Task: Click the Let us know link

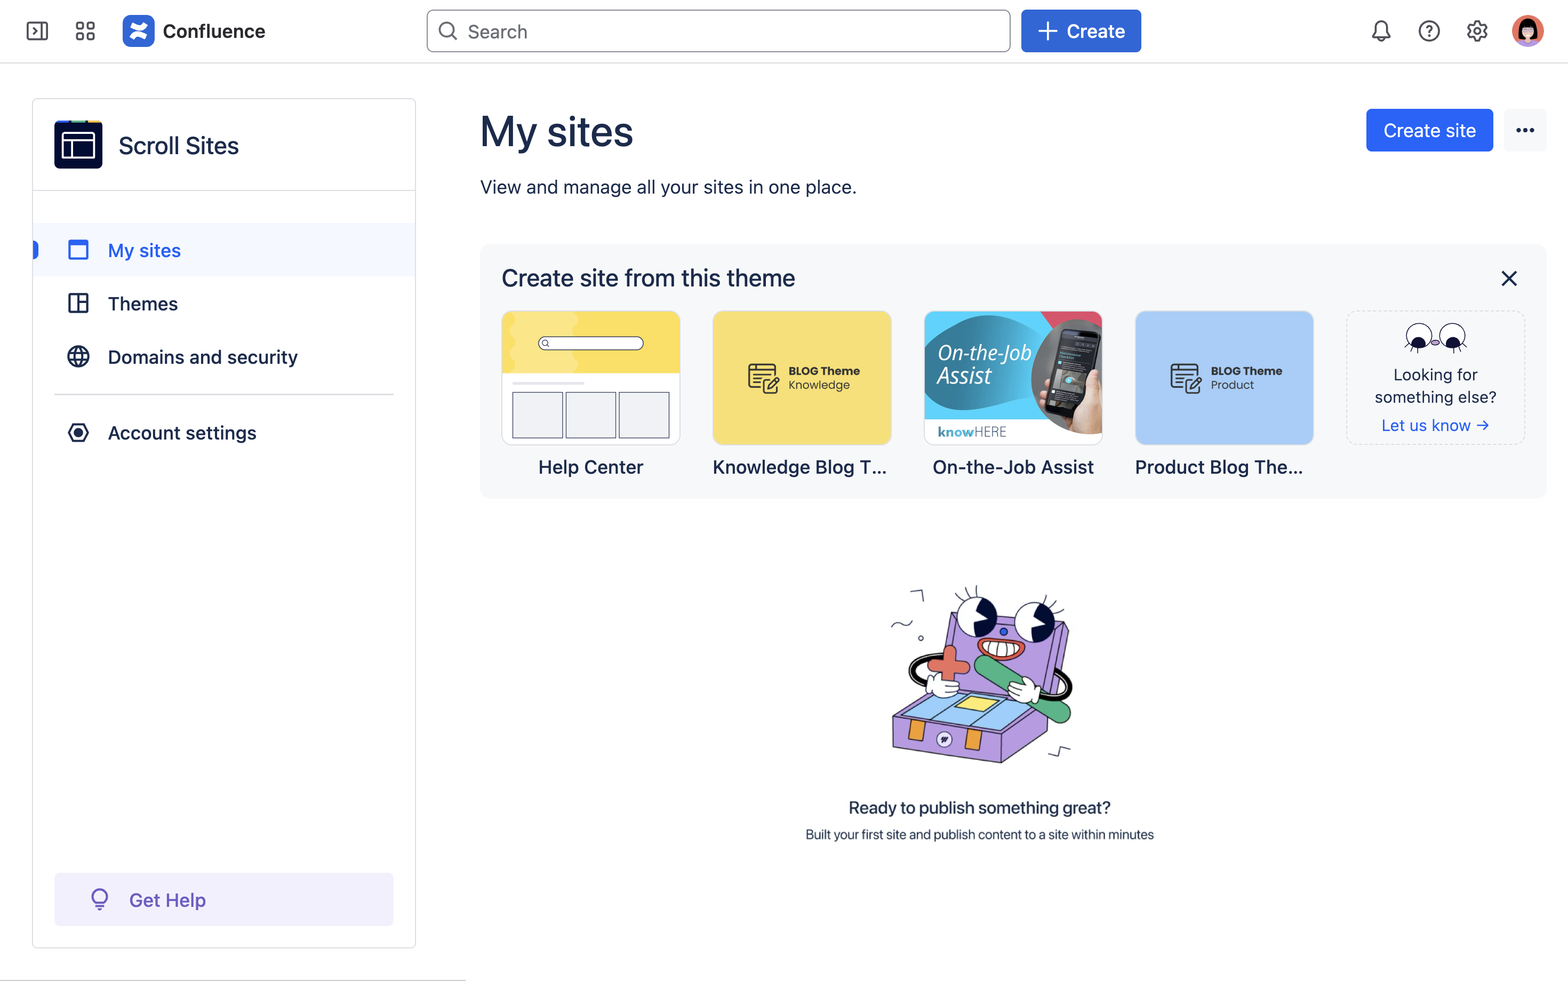Action: click(1435, 426)
